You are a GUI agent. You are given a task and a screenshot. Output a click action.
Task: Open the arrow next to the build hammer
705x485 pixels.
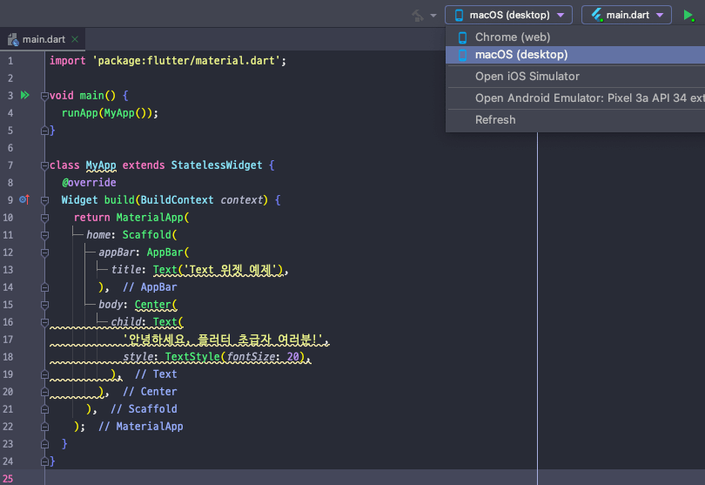(x=433, y=16)
